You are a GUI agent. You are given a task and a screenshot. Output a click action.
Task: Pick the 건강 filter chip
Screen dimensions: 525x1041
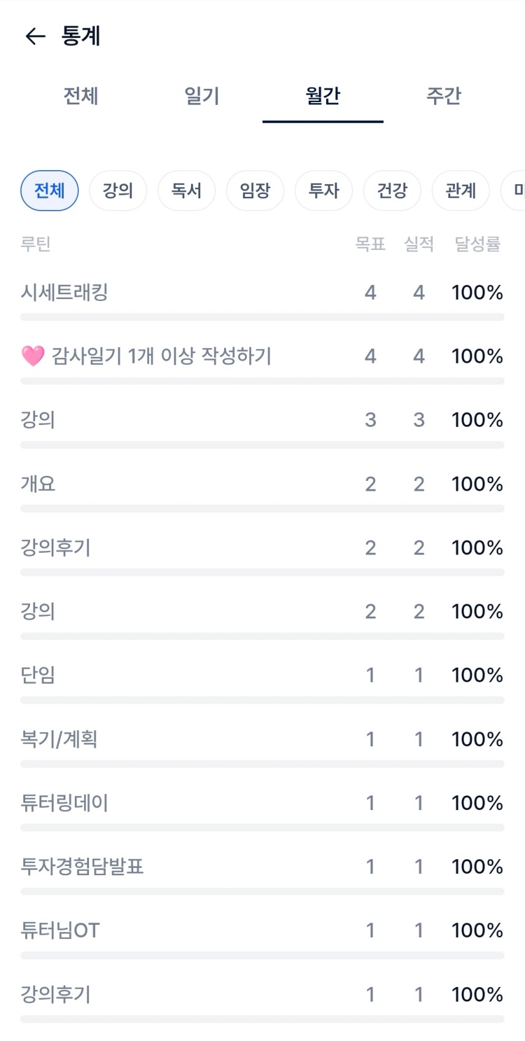392,190
